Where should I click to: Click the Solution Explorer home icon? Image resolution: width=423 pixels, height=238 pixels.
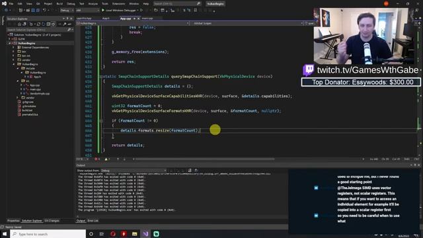click(x=19, y=24)
